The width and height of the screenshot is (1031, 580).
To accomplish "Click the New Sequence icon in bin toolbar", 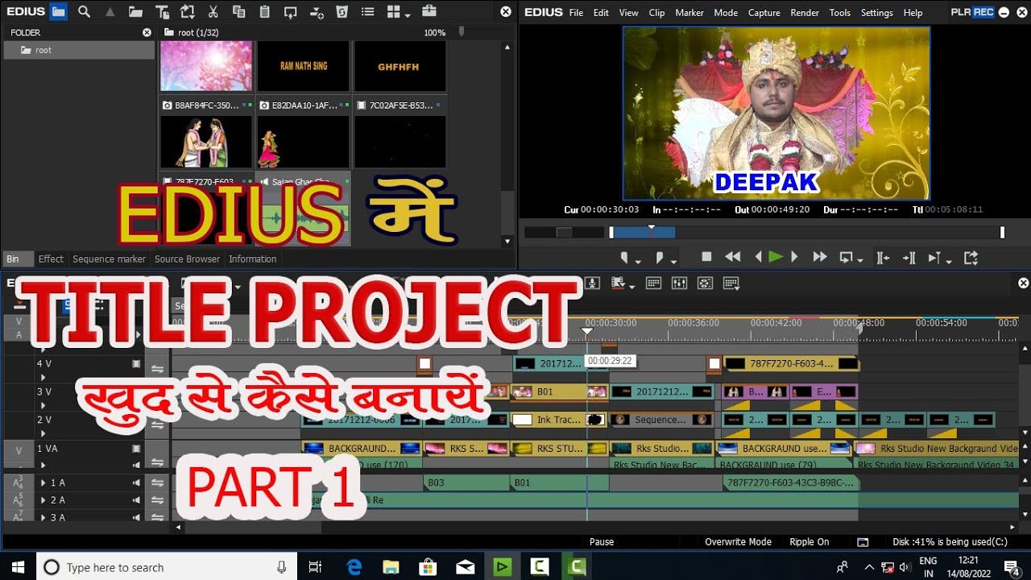I will [x=188, y=12].
